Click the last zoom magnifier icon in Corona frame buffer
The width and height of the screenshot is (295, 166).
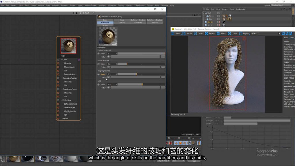coord(291,33)
